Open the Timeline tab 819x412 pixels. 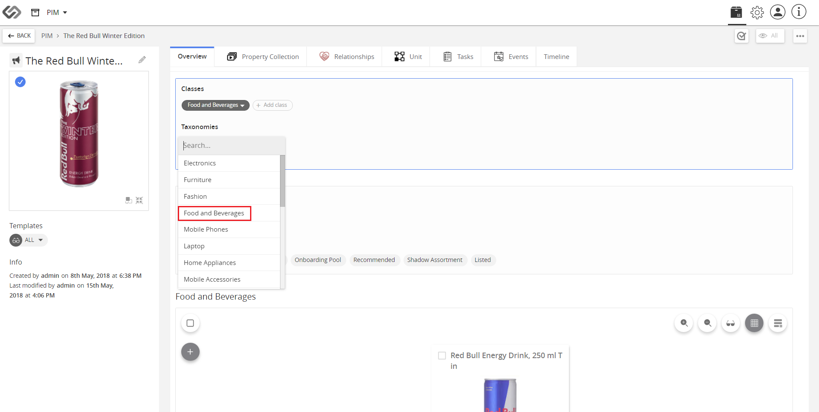point(557,56)
